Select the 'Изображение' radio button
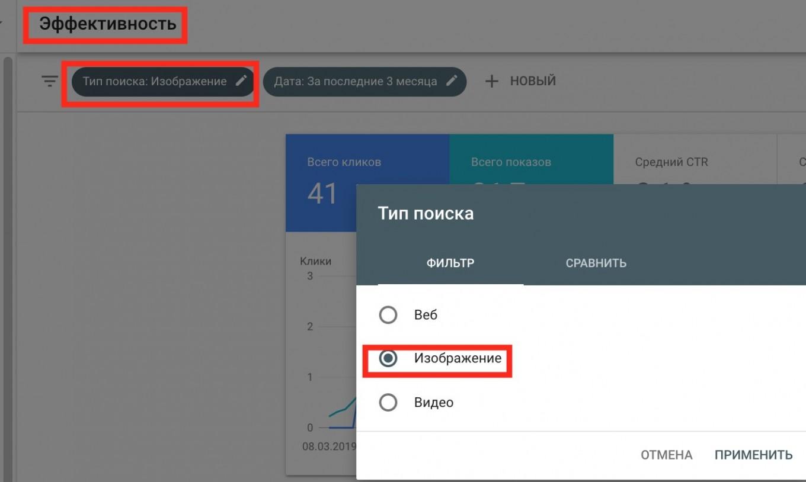 coord(388,358)
